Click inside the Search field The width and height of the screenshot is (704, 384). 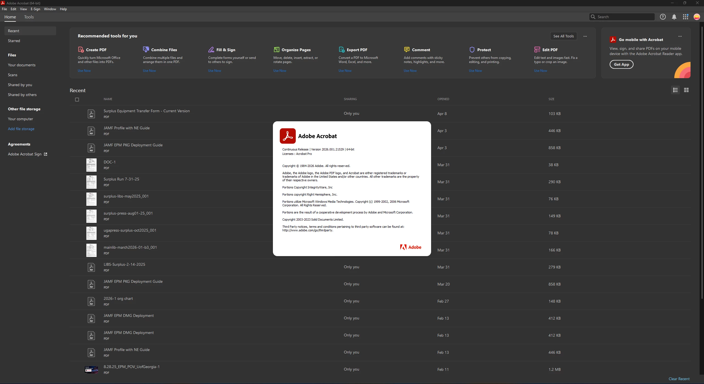tap(622, 17)
